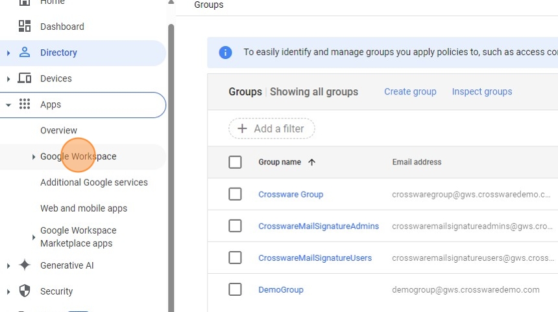Screen dimensions: 558x312
Task: Click the Create group link
Action: 410,91
